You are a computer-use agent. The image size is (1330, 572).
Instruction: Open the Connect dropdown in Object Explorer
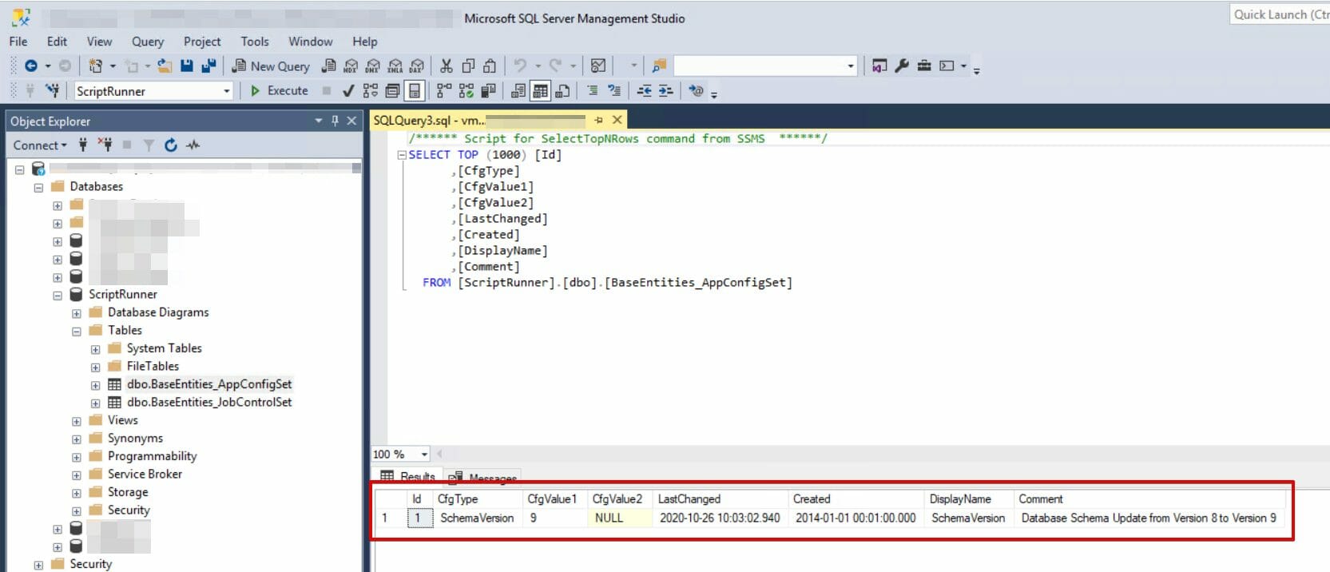point(40,145)
